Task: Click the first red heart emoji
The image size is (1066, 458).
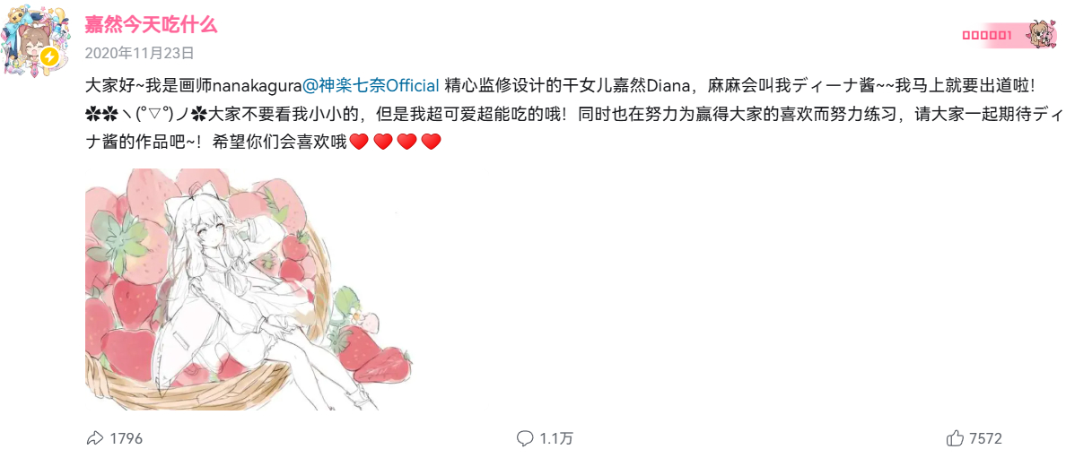Action: point(360,142)
